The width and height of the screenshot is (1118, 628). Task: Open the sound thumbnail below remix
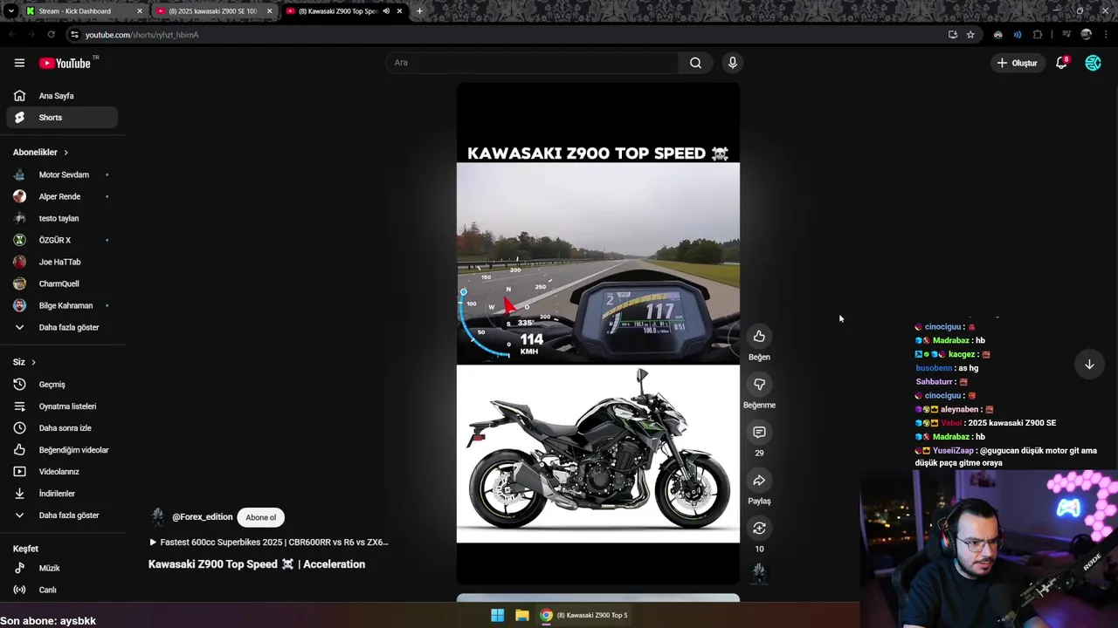(x=759, y=573)
